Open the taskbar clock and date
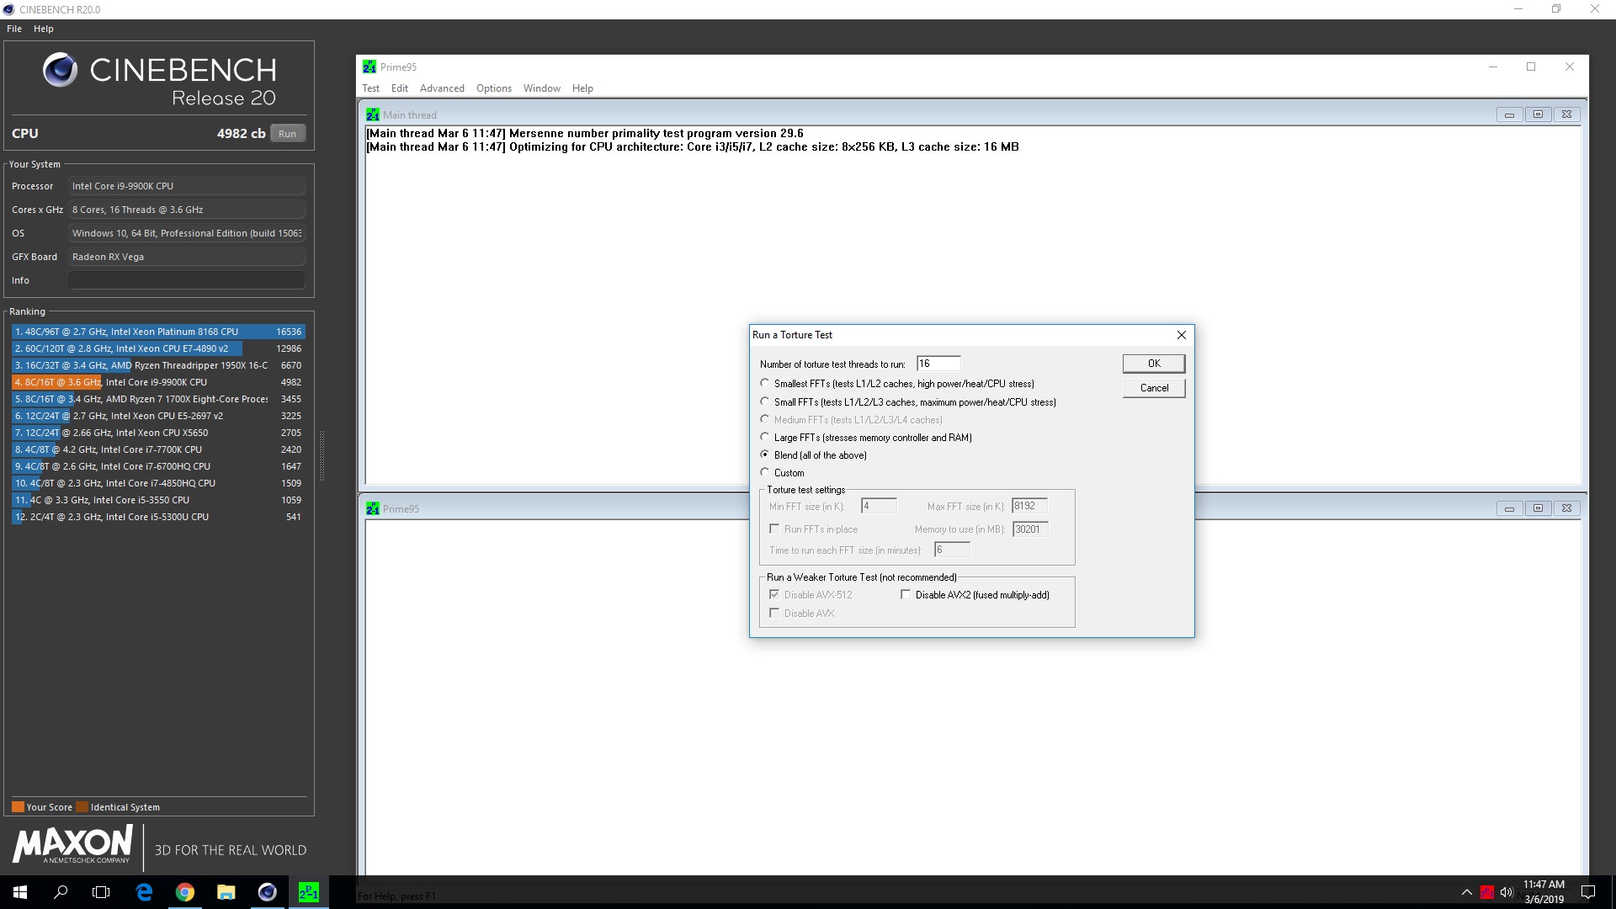 coord(1544,892)
